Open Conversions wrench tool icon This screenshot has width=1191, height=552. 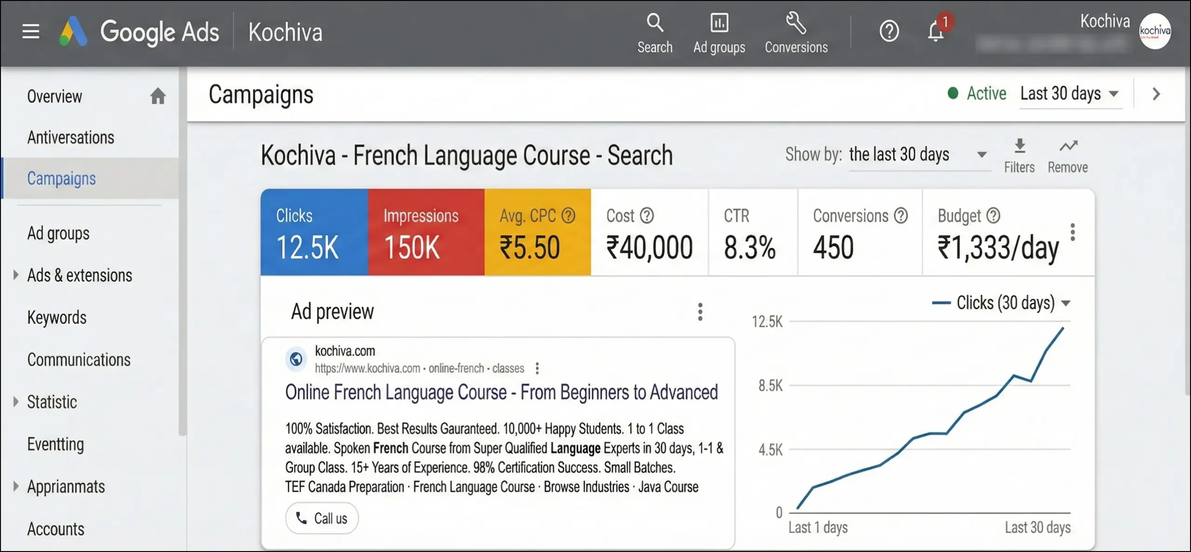click(x=796, y=23)
